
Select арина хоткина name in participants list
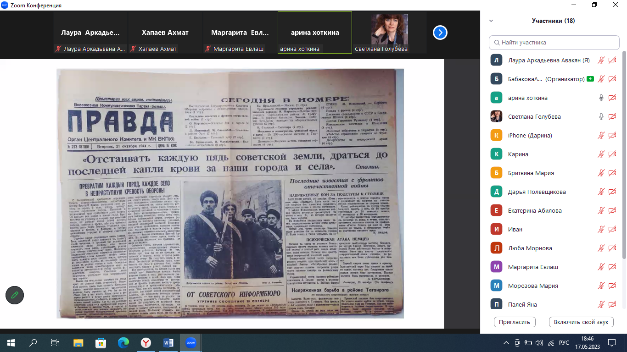pyautogui.click(x=528, y=98)
